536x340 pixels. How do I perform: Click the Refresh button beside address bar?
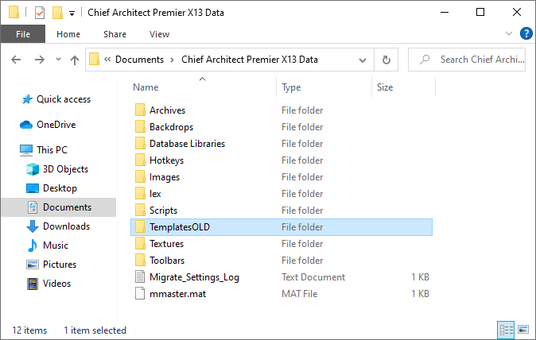coord(386,60)
